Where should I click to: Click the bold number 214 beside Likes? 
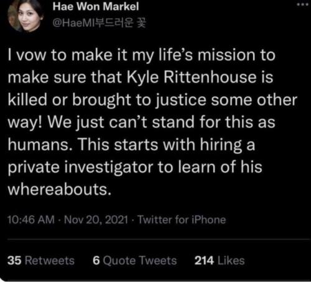(204, 260)
